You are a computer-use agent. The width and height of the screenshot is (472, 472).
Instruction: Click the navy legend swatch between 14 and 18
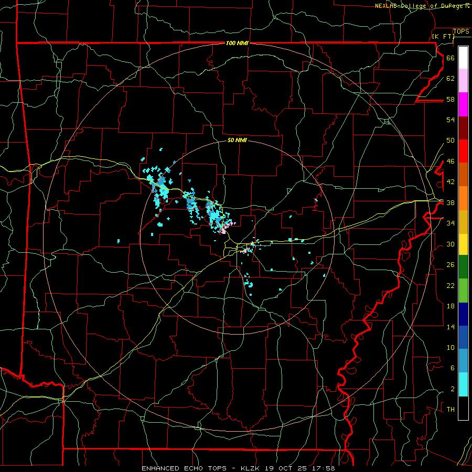pyautogui.click(x=463, y=314)
